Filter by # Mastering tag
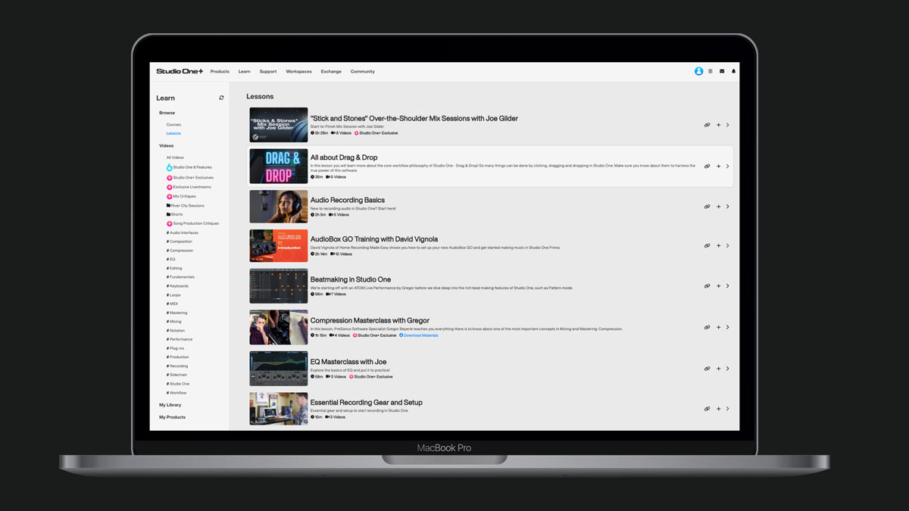The height and width of the screenshot is (511, 909). [176, 313]
